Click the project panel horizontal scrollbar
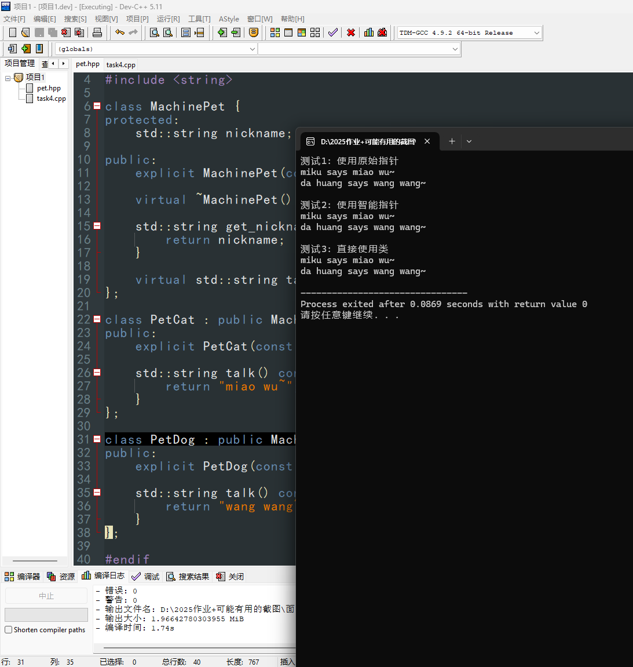Viewport: 633px width, 667px height. [x=35, y=560]
